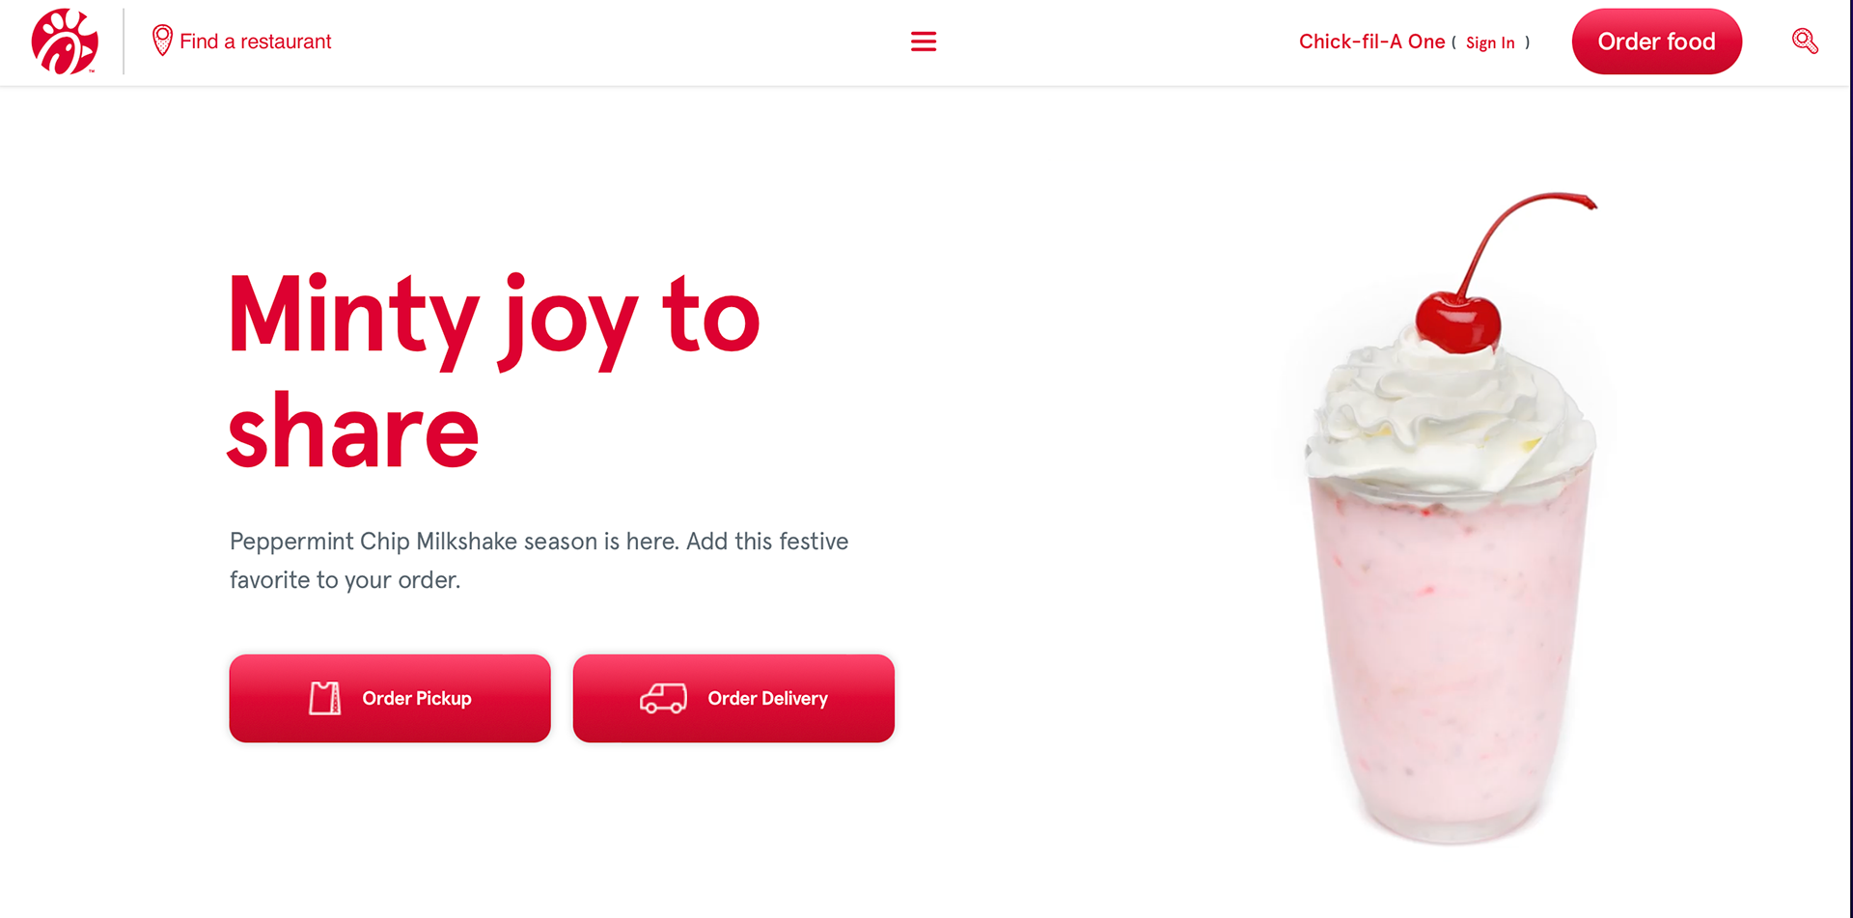
Task: Open Chick-fil-A One link
Action: pyautogui.click(x=1371, y=42)
